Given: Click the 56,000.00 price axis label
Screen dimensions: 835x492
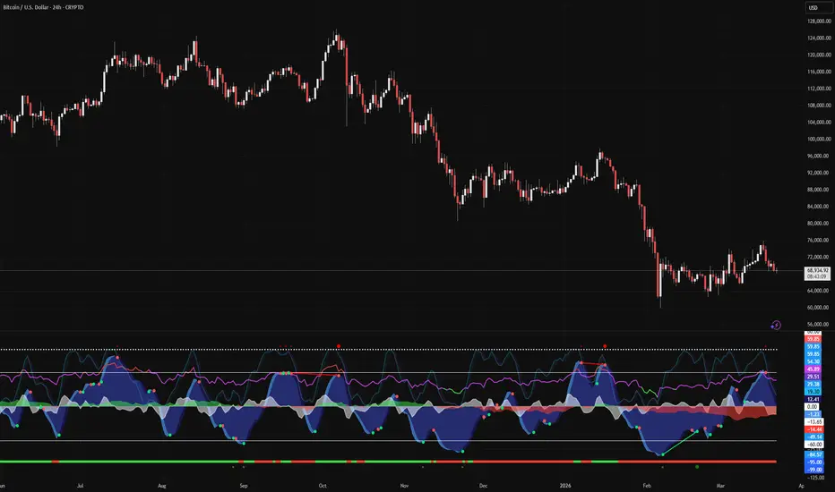Looking at the screenshot, I should (819, 325).
